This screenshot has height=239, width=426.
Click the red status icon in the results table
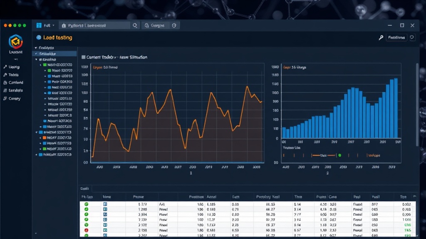(87, 230)
